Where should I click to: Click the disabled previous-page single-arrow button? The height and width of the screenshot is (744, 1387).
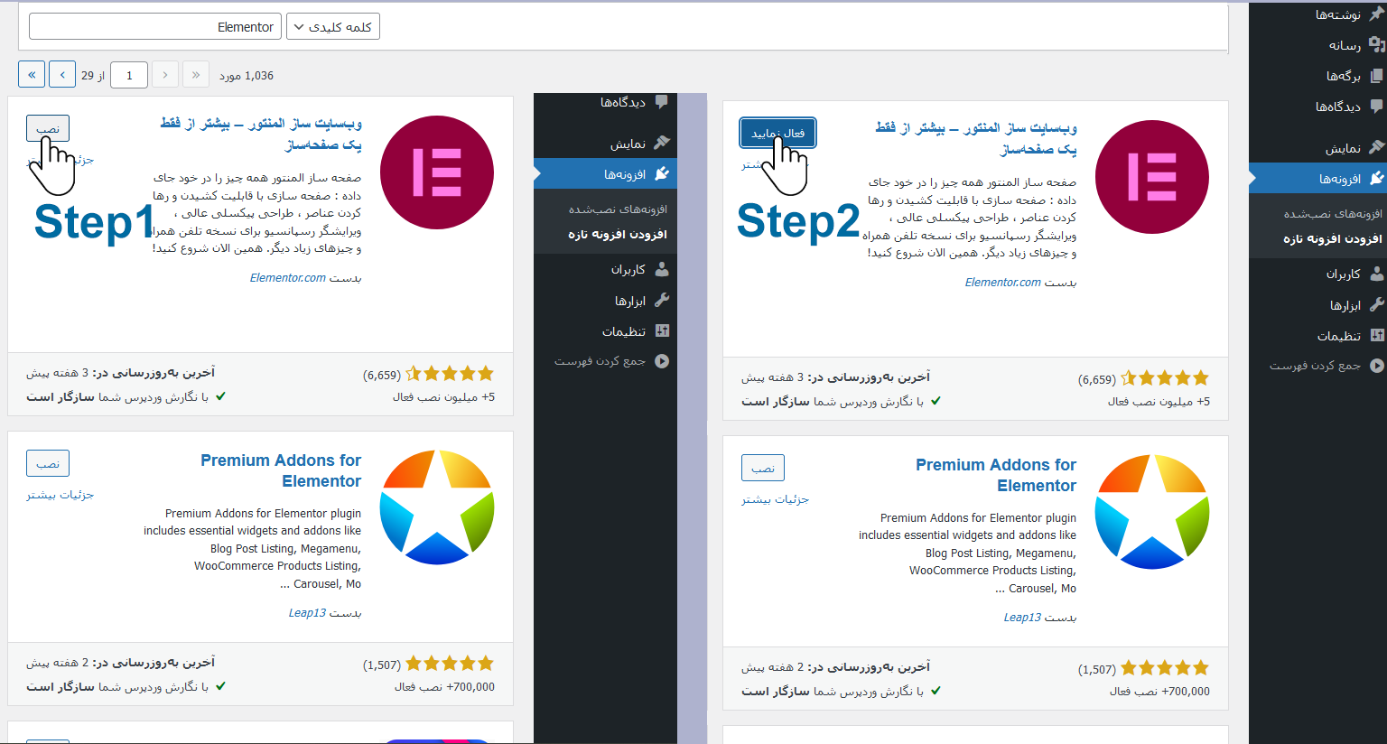point(165,75)
